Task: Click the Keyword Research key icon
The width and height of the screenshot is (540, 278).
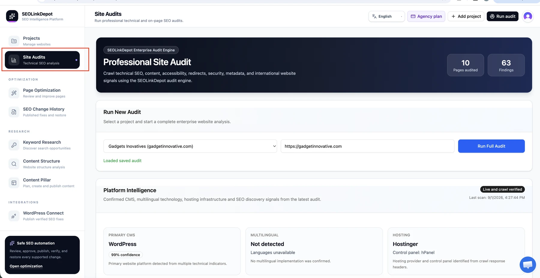Action: click(x=14, y=145)
